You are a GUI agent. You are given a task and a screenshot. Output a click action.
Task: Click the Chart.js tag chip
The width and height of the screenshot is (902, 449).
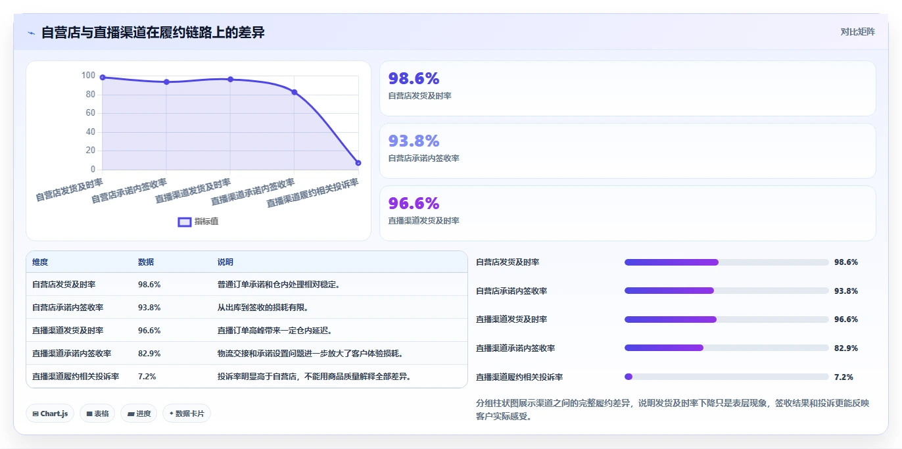pos(50,414)
